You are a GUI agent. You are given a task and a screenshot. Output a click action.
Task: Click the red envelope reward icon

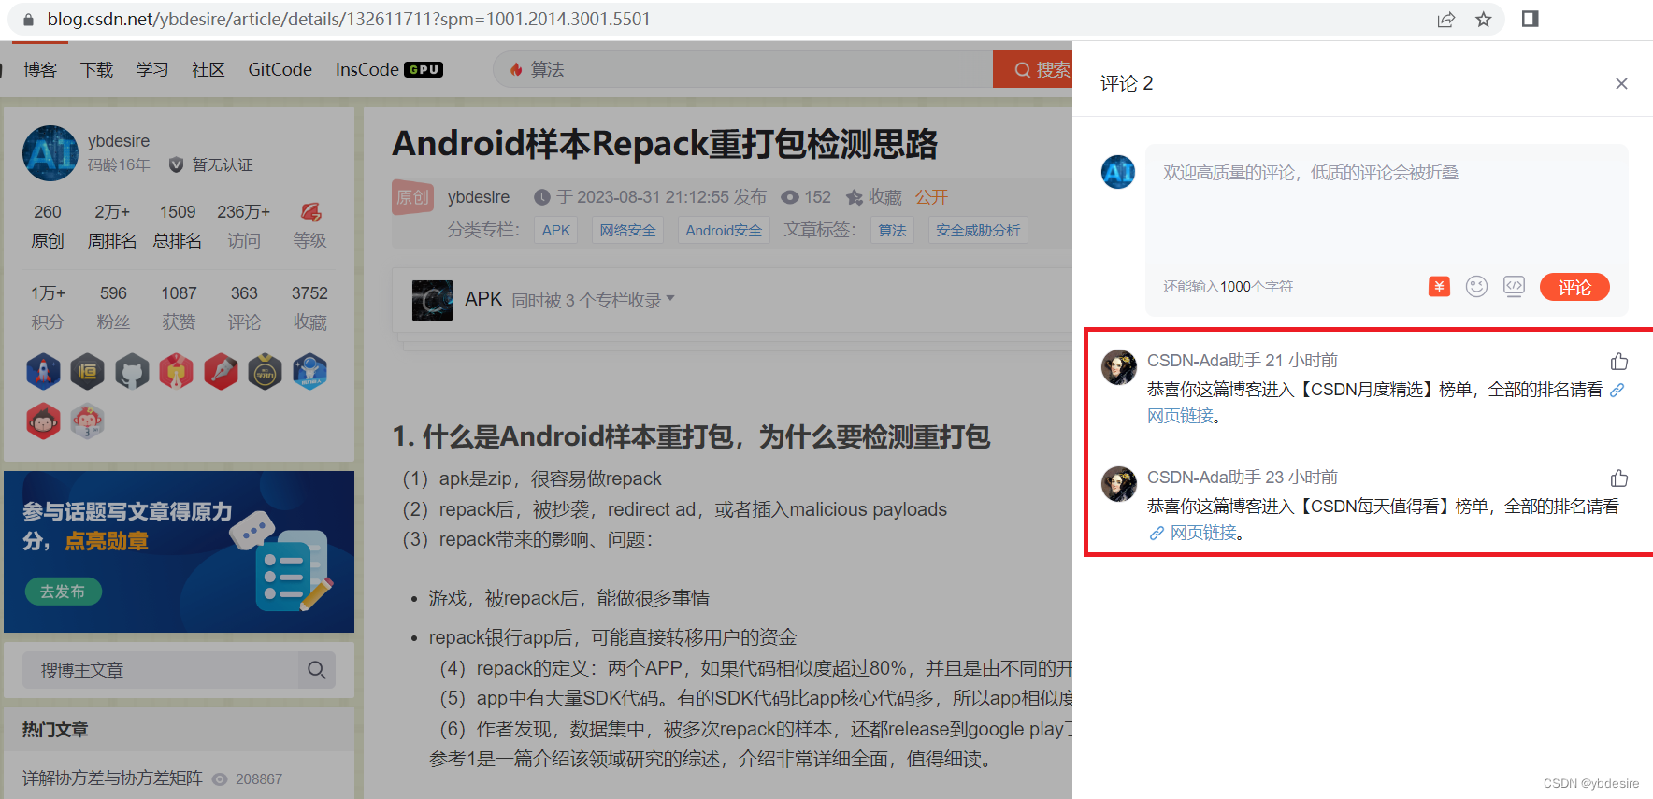(x=1439, y=287)
